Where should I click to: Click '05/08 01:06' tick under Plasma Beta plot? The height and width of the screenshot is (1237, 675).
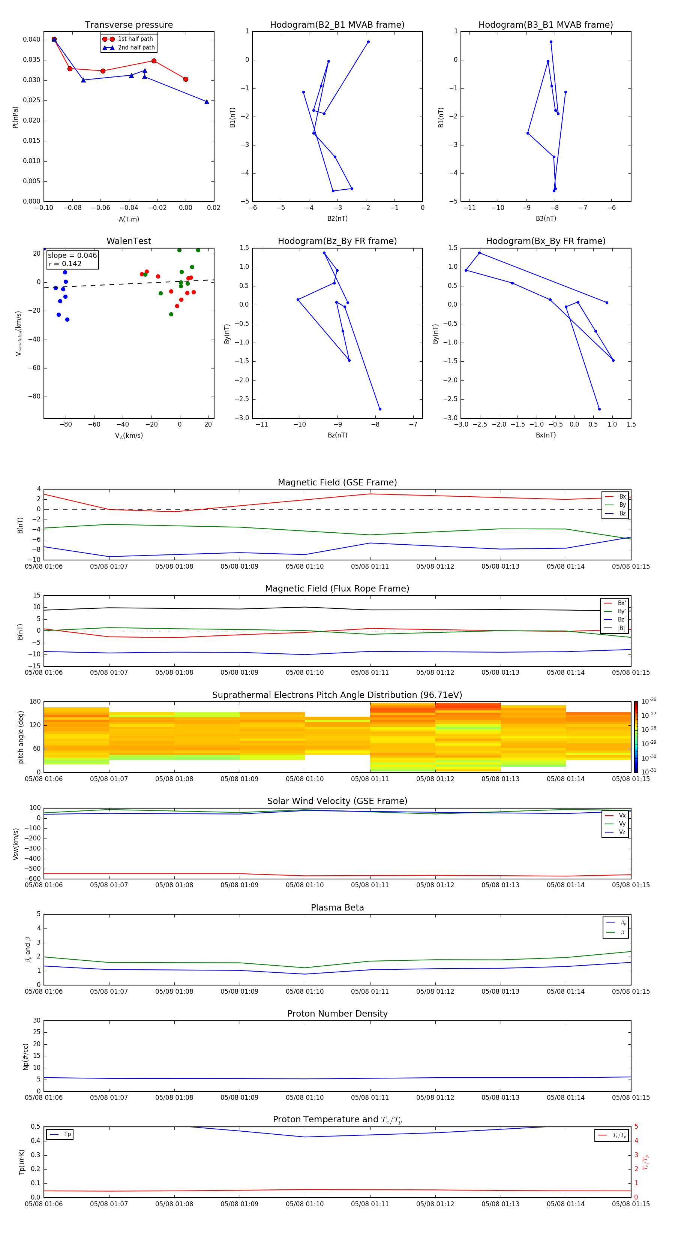[x=44, y=991]
